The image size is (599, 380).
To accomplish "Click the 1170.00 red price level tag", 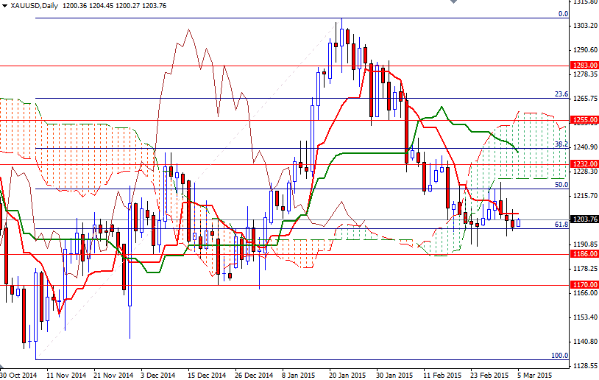I will pyautogui.click(x=584, y=284).
